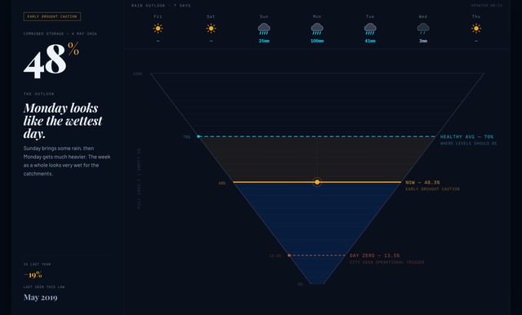Click Saturday's sun weather icon
This screenshot has width=522, height=315.
pyautogui.click(x=211, y=29)
